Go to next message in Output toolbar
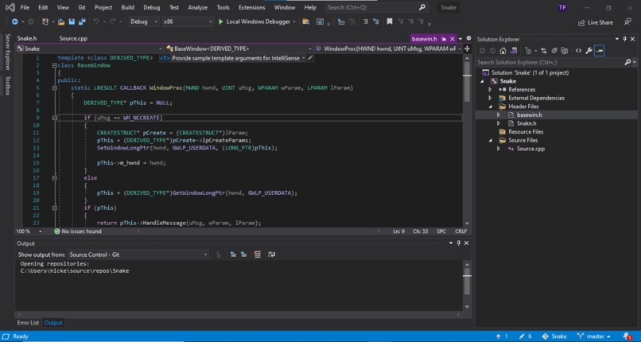The image size is (641, 342). coord(243,255)
